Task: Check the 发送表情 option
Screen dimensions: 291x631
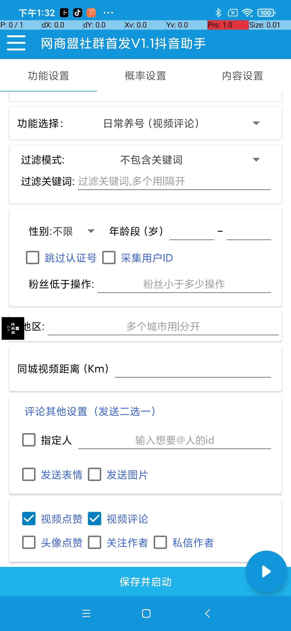Action: (x=29, y=475)
